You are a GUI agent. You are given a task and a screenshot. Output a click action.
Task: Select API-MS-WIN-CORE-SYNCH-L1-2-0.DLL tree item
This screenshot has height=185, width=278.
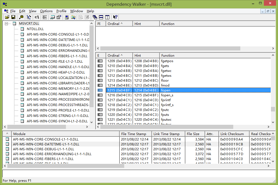coord(57,121)
